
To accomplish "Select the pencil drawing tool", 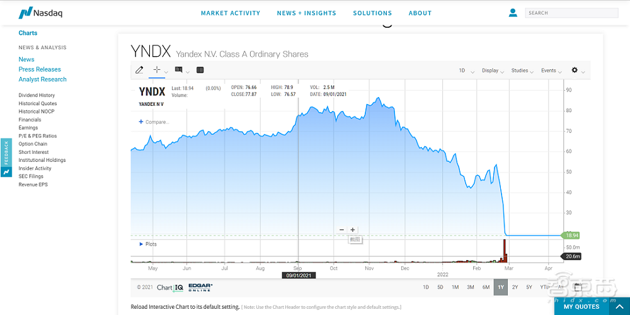I will click(139, 70).
